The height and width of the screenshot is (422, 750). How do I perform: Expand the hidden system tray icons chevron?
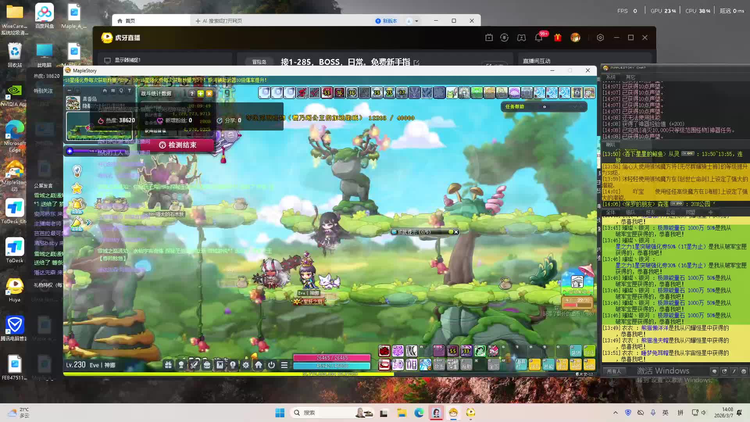(616, 413)
